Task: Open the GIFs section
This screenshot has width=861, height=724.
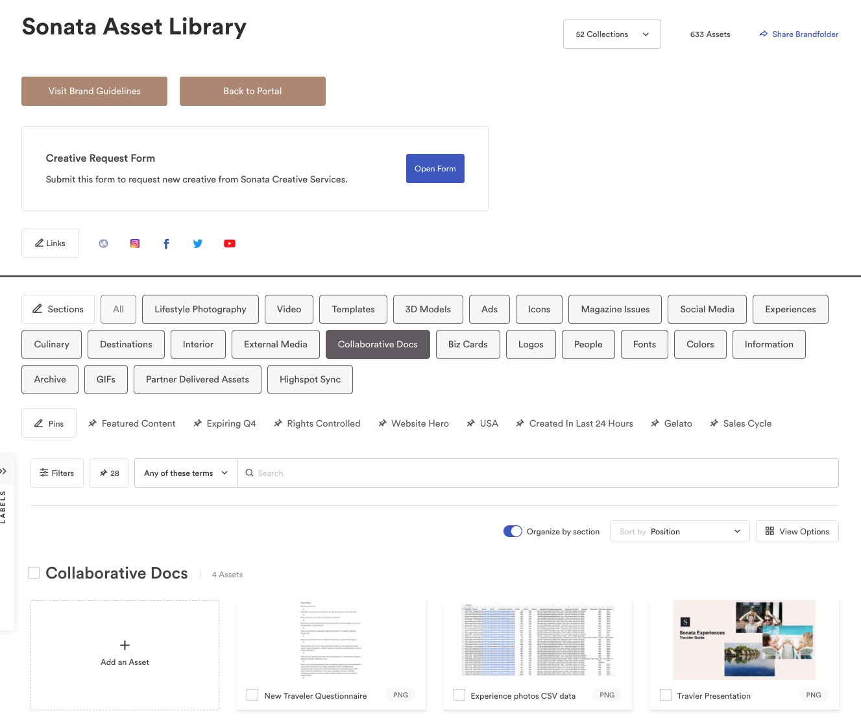Action: (x=106, y=379)
